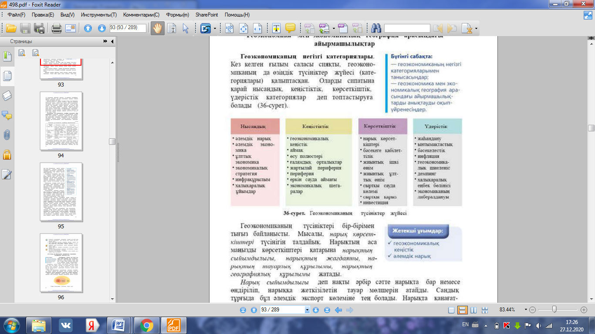Click the Open file folder icon
Screen dimensions: 595x334
[11, 29]
